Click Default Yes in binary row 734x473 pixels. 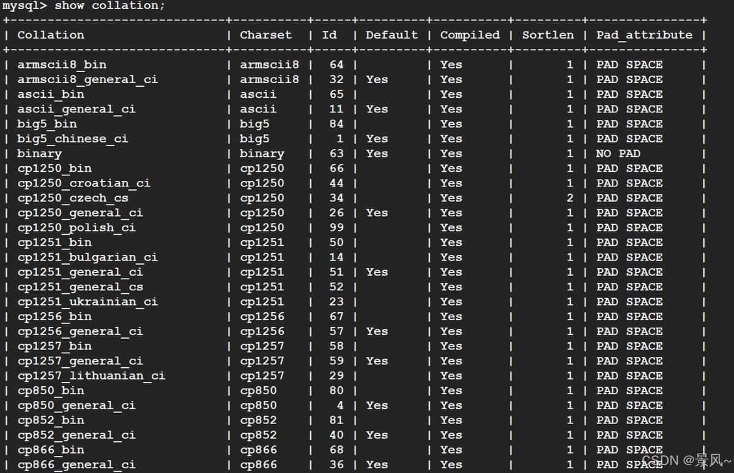point(377,153)
